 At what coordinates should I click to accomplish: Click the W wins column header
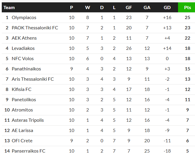pyautogui.click(x=88, y=8)
